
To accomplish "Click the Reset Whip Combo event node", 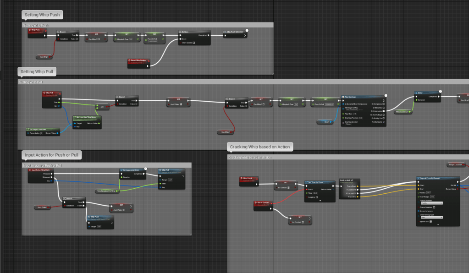I will (x=139, y=60).
